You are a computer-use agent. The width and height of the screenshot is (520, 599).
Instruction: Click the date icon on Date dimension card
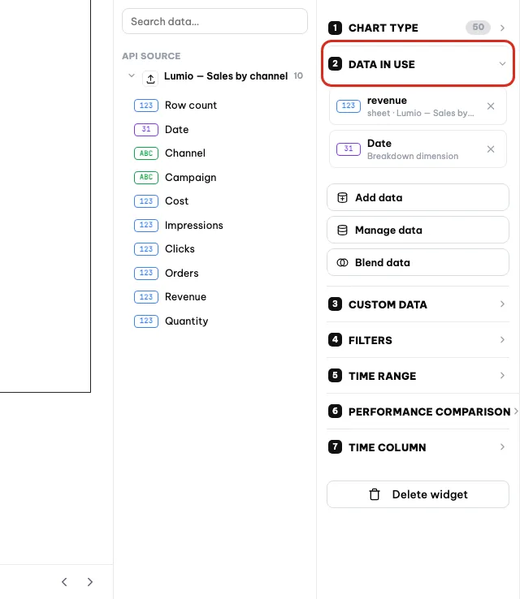pyautogui.click(x=349, y=149)
